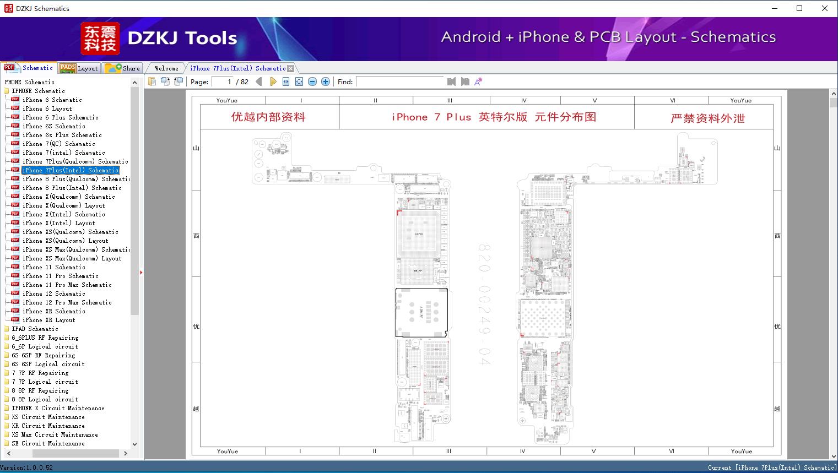Click the sidebar collapse red arrow
Screen dimensions: 838x473
141,273
